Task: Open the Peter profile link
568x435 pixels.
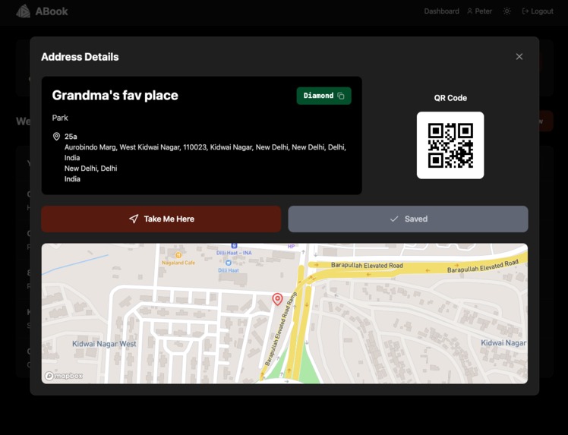Action: [x=480, y=11]
